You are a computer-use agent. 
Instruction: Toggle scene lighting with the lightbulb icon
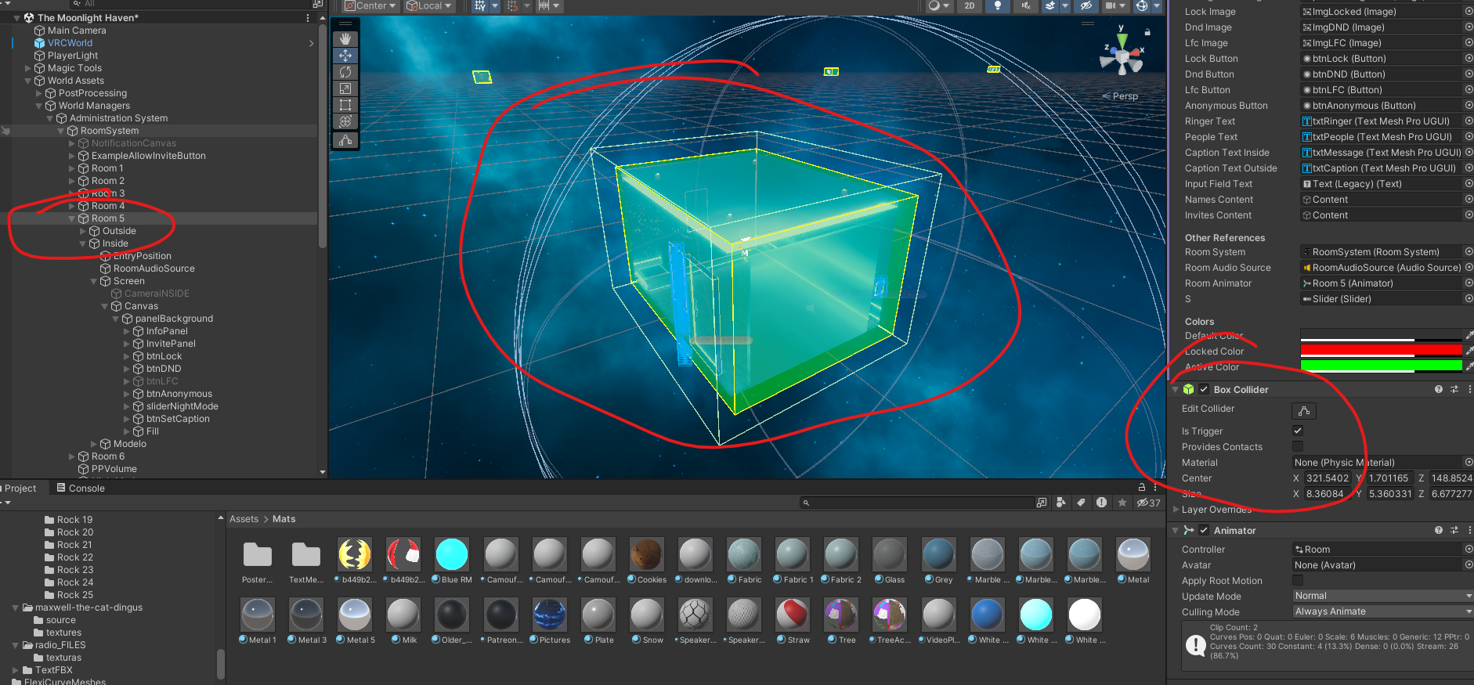tap(997, 5)
